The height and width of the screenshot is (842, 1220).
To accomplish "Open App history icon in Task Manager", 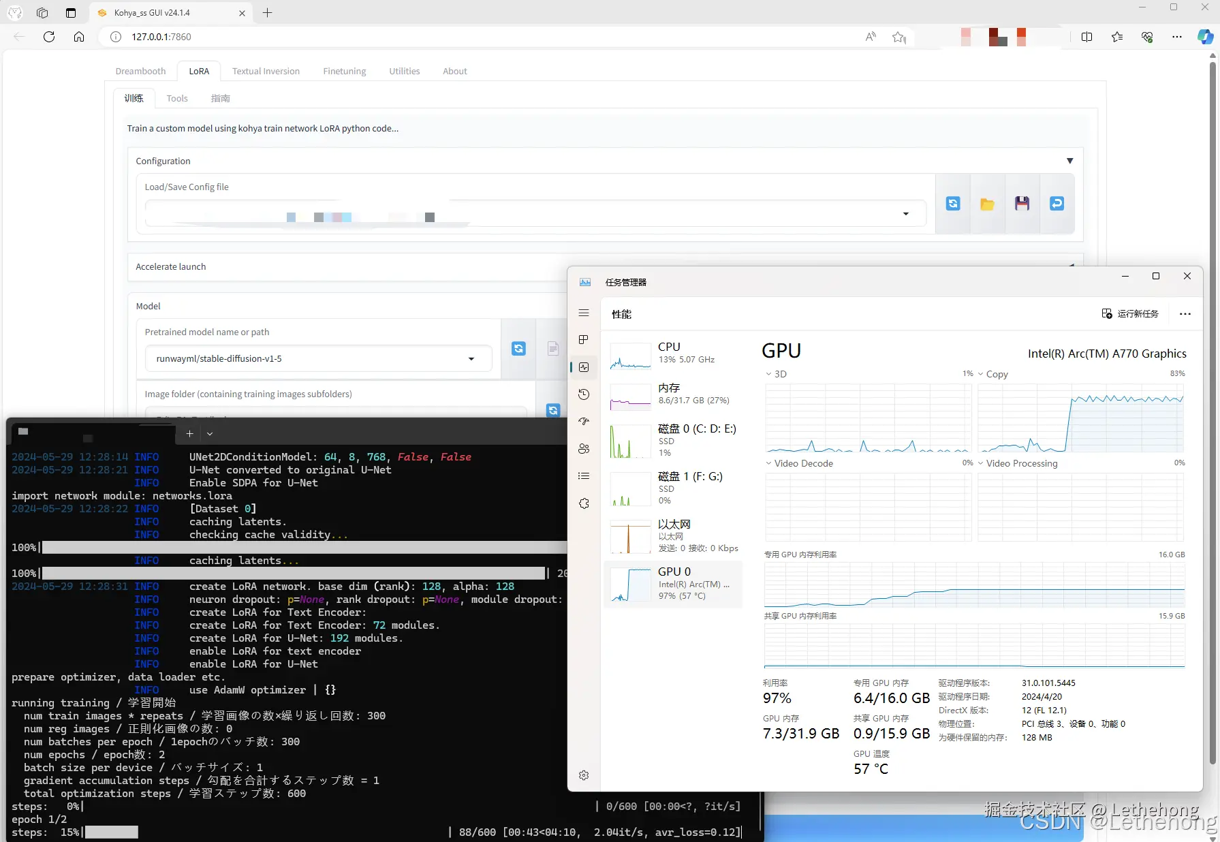I will tap(584, 394).
